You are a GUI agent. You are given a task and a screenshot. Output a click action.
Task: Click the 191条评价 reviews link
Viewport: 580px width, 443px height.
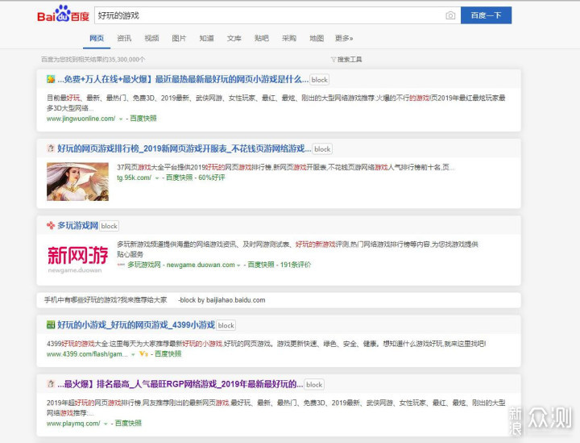296,265
